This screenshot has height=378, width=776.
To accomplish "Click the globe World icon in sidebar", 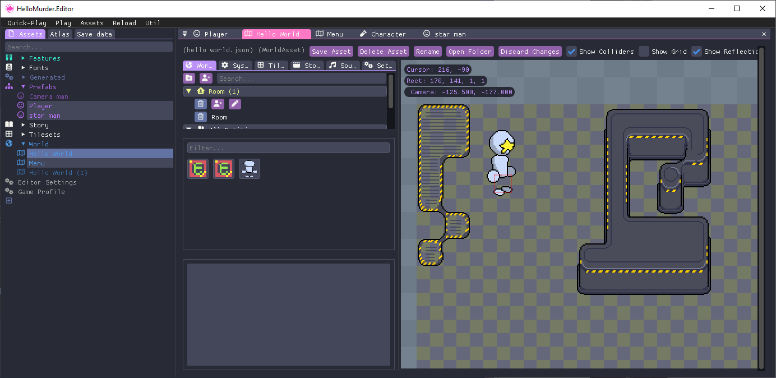I will click(9, 144).
